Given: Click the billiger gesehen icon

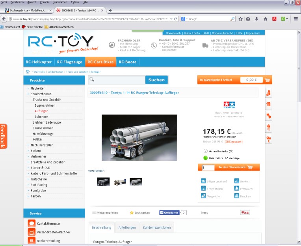Looking at the screenshot, I should click(203, 181).
